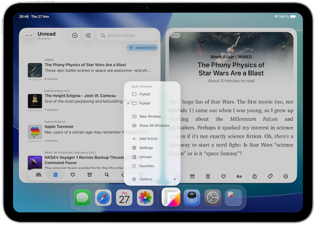The width and height of the screenshot is (316, 225).
Task: Tag the article with the tag icon
Action: (x=270, y=176)
